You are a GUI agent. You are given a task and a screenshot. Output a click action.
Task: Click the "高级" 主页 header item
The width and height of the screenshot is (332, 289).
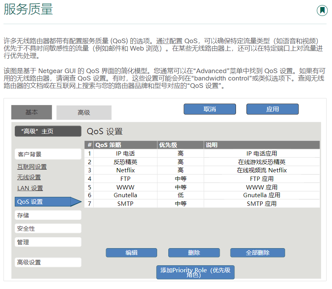coord(47,131)
